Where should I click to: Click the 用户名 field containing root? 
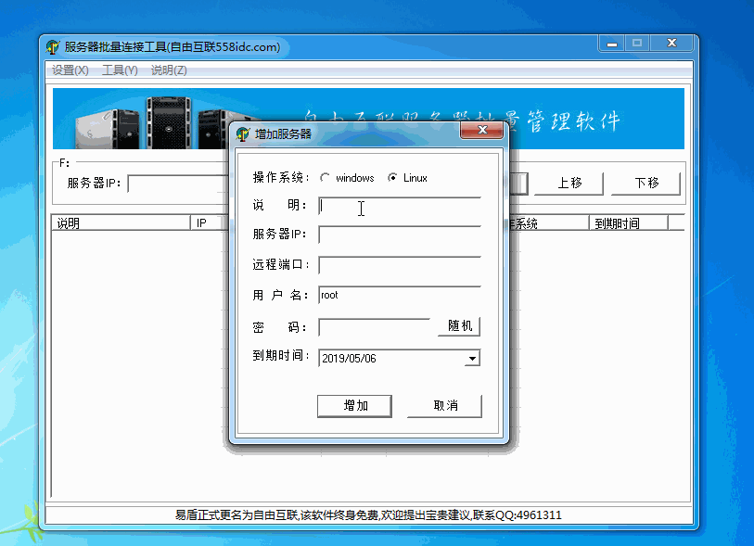click(x=399, y=296)
